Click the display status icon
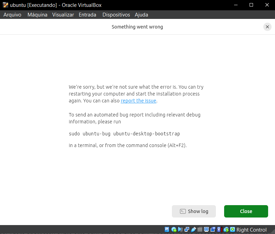Image resolution: width=275 pixels, height=234 pixels. 207,230
